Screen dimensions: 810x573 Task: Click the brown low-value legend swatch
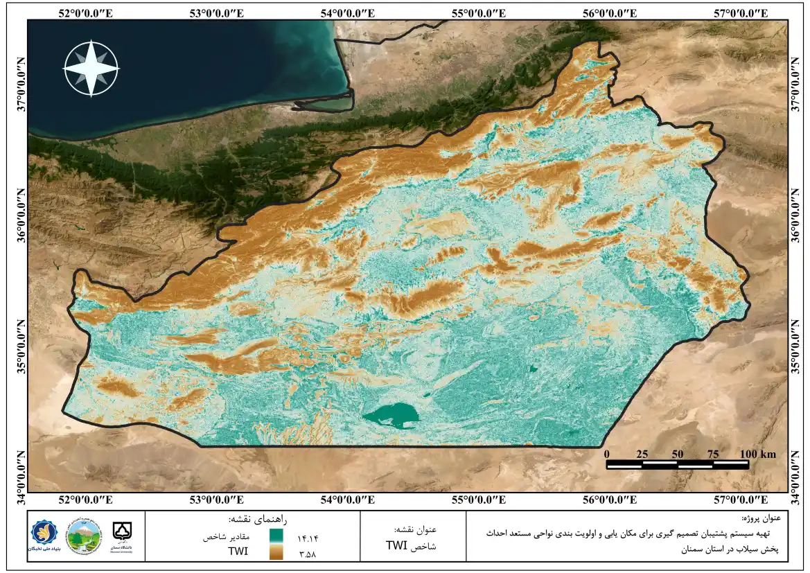(x=276, y=552)
